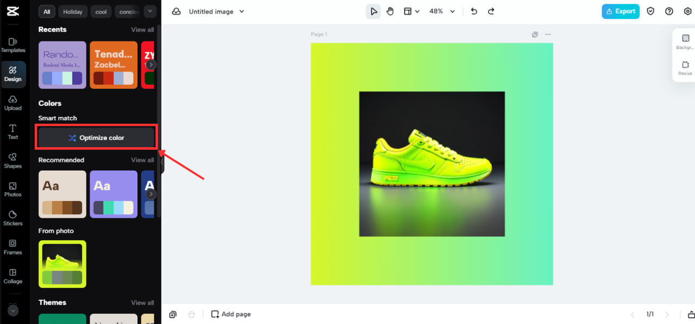
Task: Select the Design sidebar tab
Action: (x=13, y=74)
